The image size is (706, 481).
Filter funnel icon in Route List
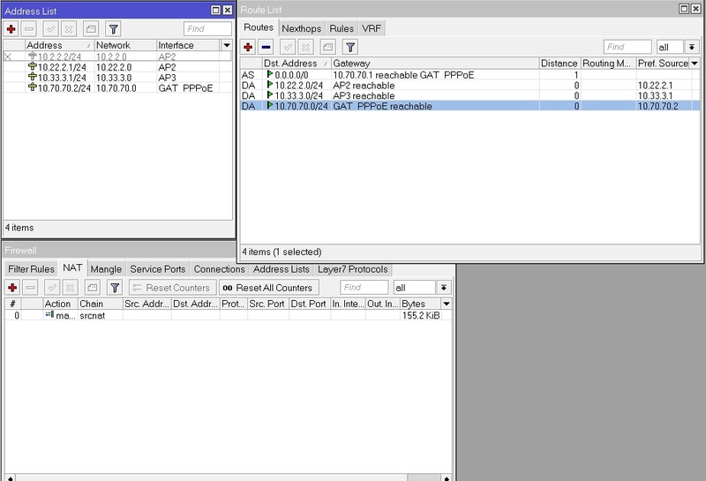[350, 47]
